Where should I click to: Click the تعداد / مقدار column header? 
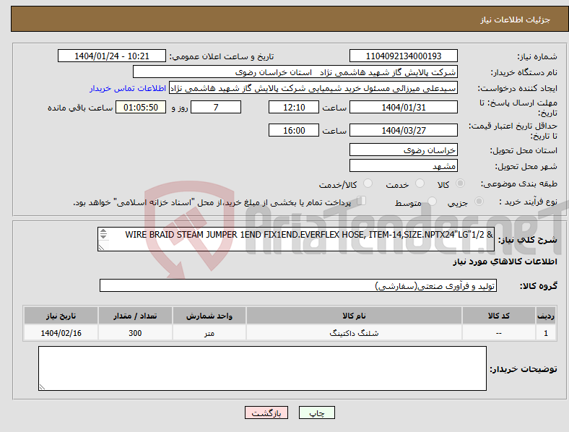tap(135, 316)
